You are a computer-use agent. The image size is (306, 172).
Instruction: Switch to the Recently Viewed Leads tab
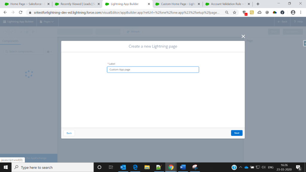[x=76, y=4]
